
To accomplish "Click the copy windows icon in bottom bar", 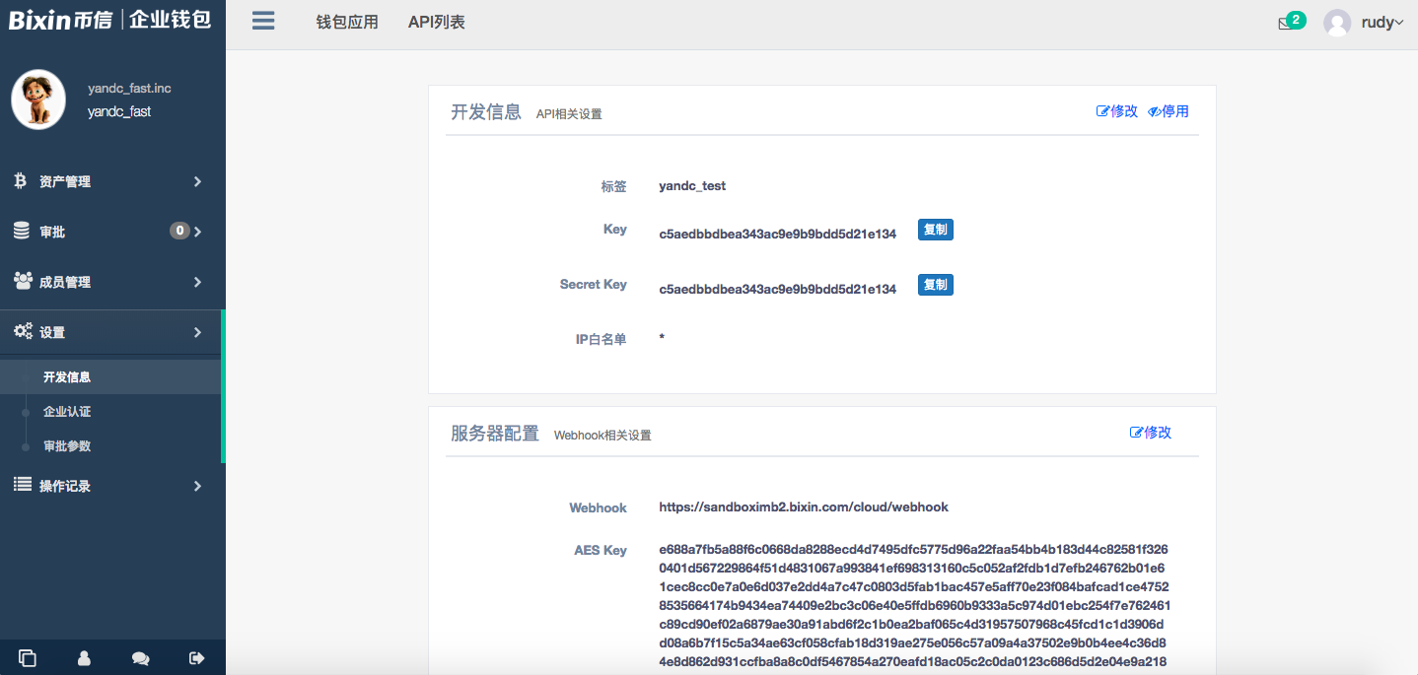I will click(28, 658).
